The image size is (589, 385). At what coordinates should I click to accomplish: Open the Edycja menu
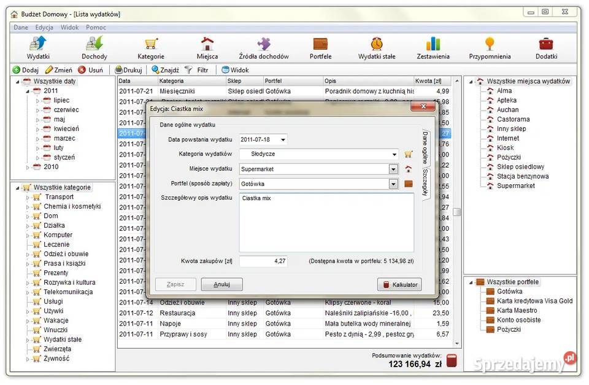44,28
